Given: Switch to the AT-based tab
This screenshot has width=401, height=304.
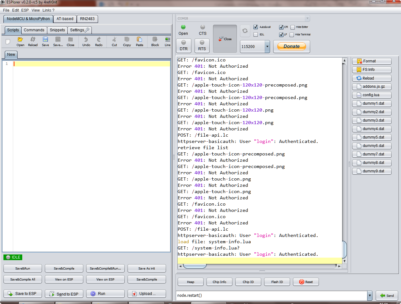Looking at the screenshot, I should pyautogui.click(x=65, y=19).
